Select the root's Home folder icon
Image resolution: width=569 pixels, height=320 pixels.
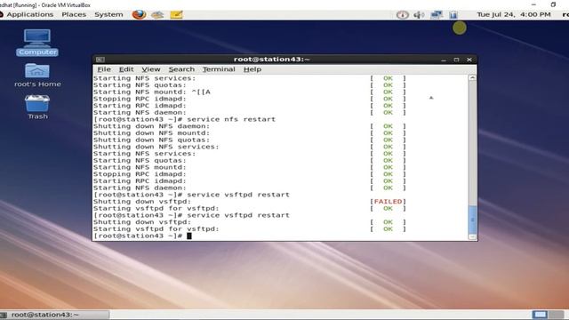37,75
